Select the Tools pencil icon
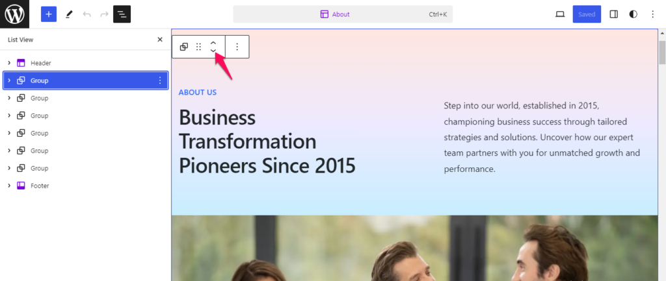The height and width of the screenshot is (281, 666). coord(69,14)
